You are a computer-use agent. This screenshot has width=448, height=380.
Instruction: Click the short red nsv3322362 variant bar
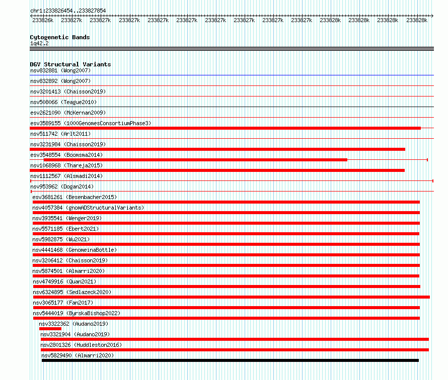coord(50,329)
